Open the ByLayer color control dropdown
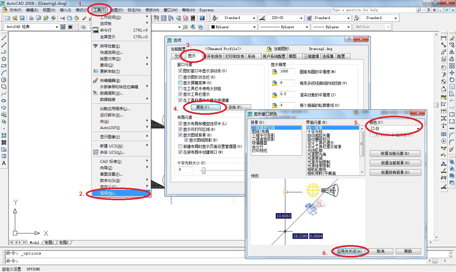 click(233, 27)
